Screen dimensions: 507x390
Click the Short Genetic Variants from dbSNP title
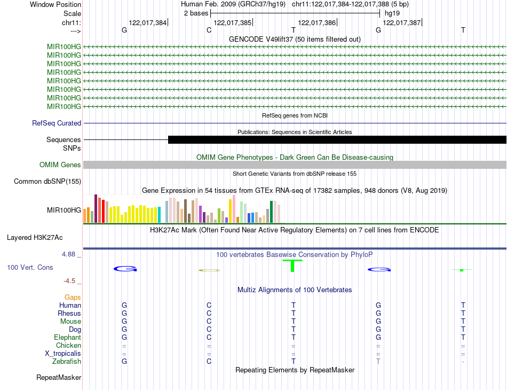pos(295,174)
